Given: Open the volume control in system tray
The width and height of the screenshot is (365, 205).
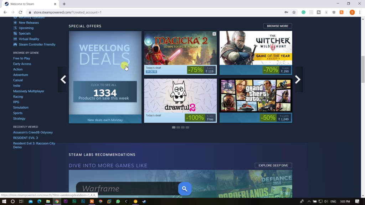Looking at the screenshot, I should click(x=326, y=201).
